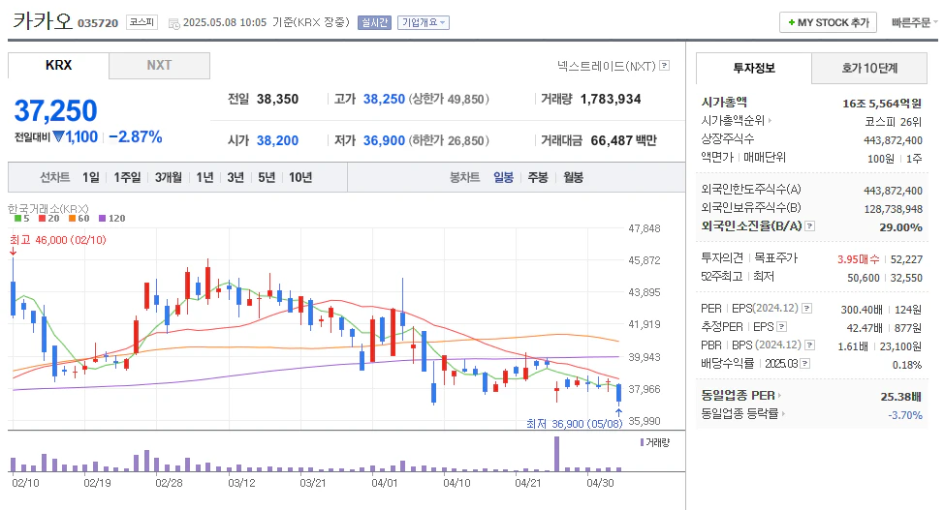Select the 호가10단계 tab
The width and height of the screenshot is (944, 510).
[x=869, y=68]
